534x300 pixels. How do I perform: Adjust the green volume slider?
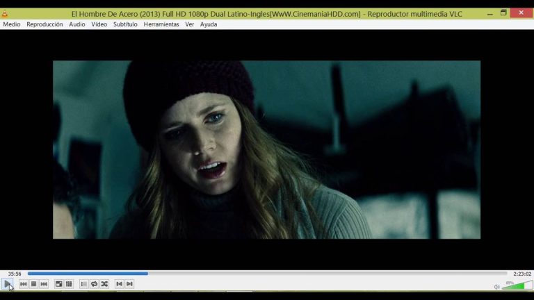(517, 285)
